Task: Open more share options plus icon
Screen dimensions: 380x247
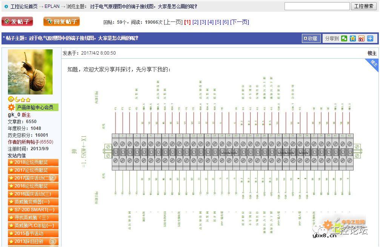Action: click(370, 38)
